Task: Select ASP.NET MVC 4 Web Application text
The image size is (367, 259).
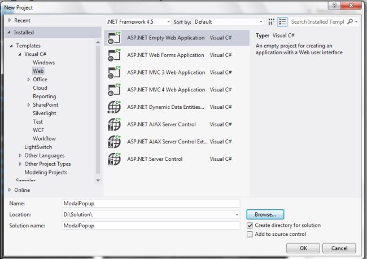Action: (166, 90)
